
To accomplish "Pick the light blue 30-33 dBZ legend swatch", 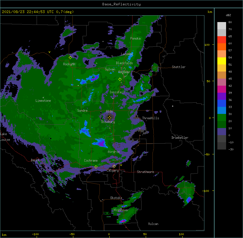I will pyautogui.click(x=222, y=111).
